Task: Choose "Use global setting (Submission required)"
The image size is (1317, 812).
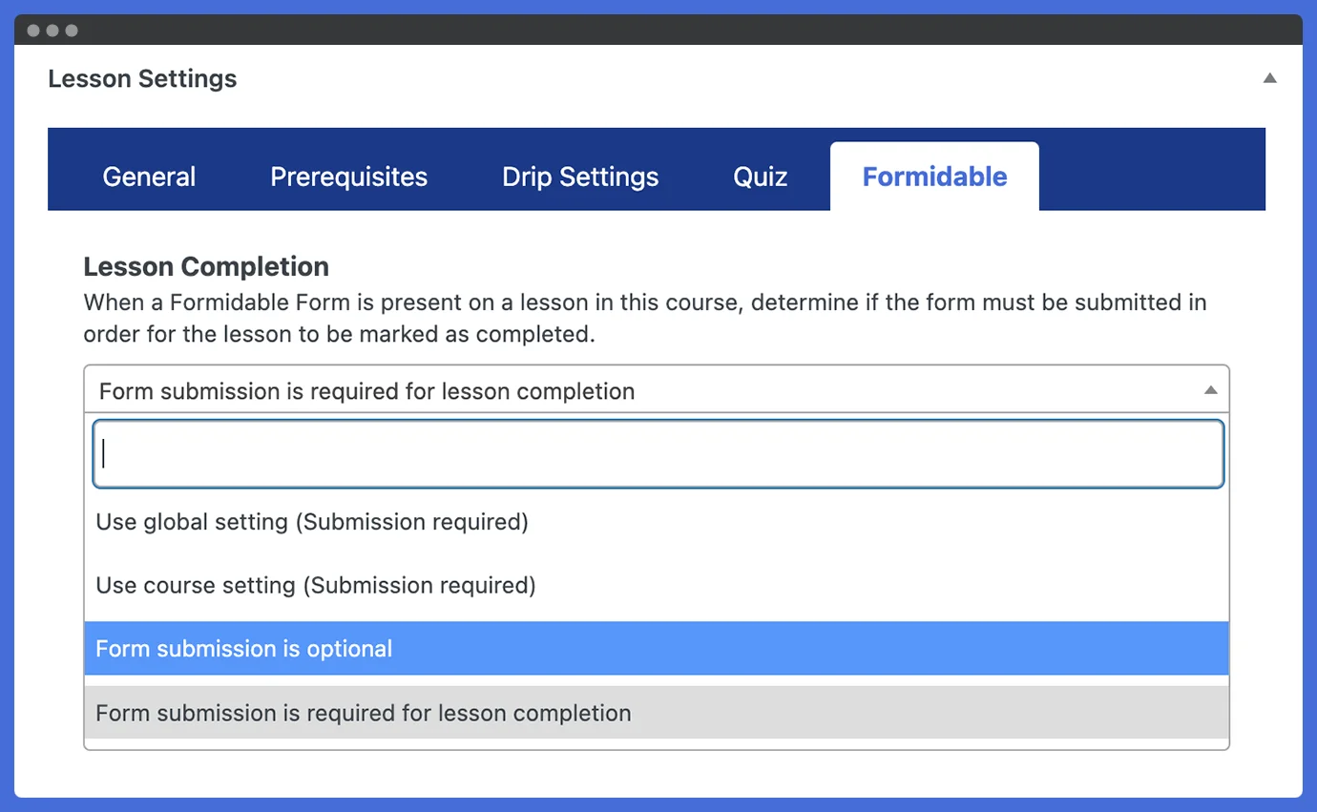Action: click(312, 522)
